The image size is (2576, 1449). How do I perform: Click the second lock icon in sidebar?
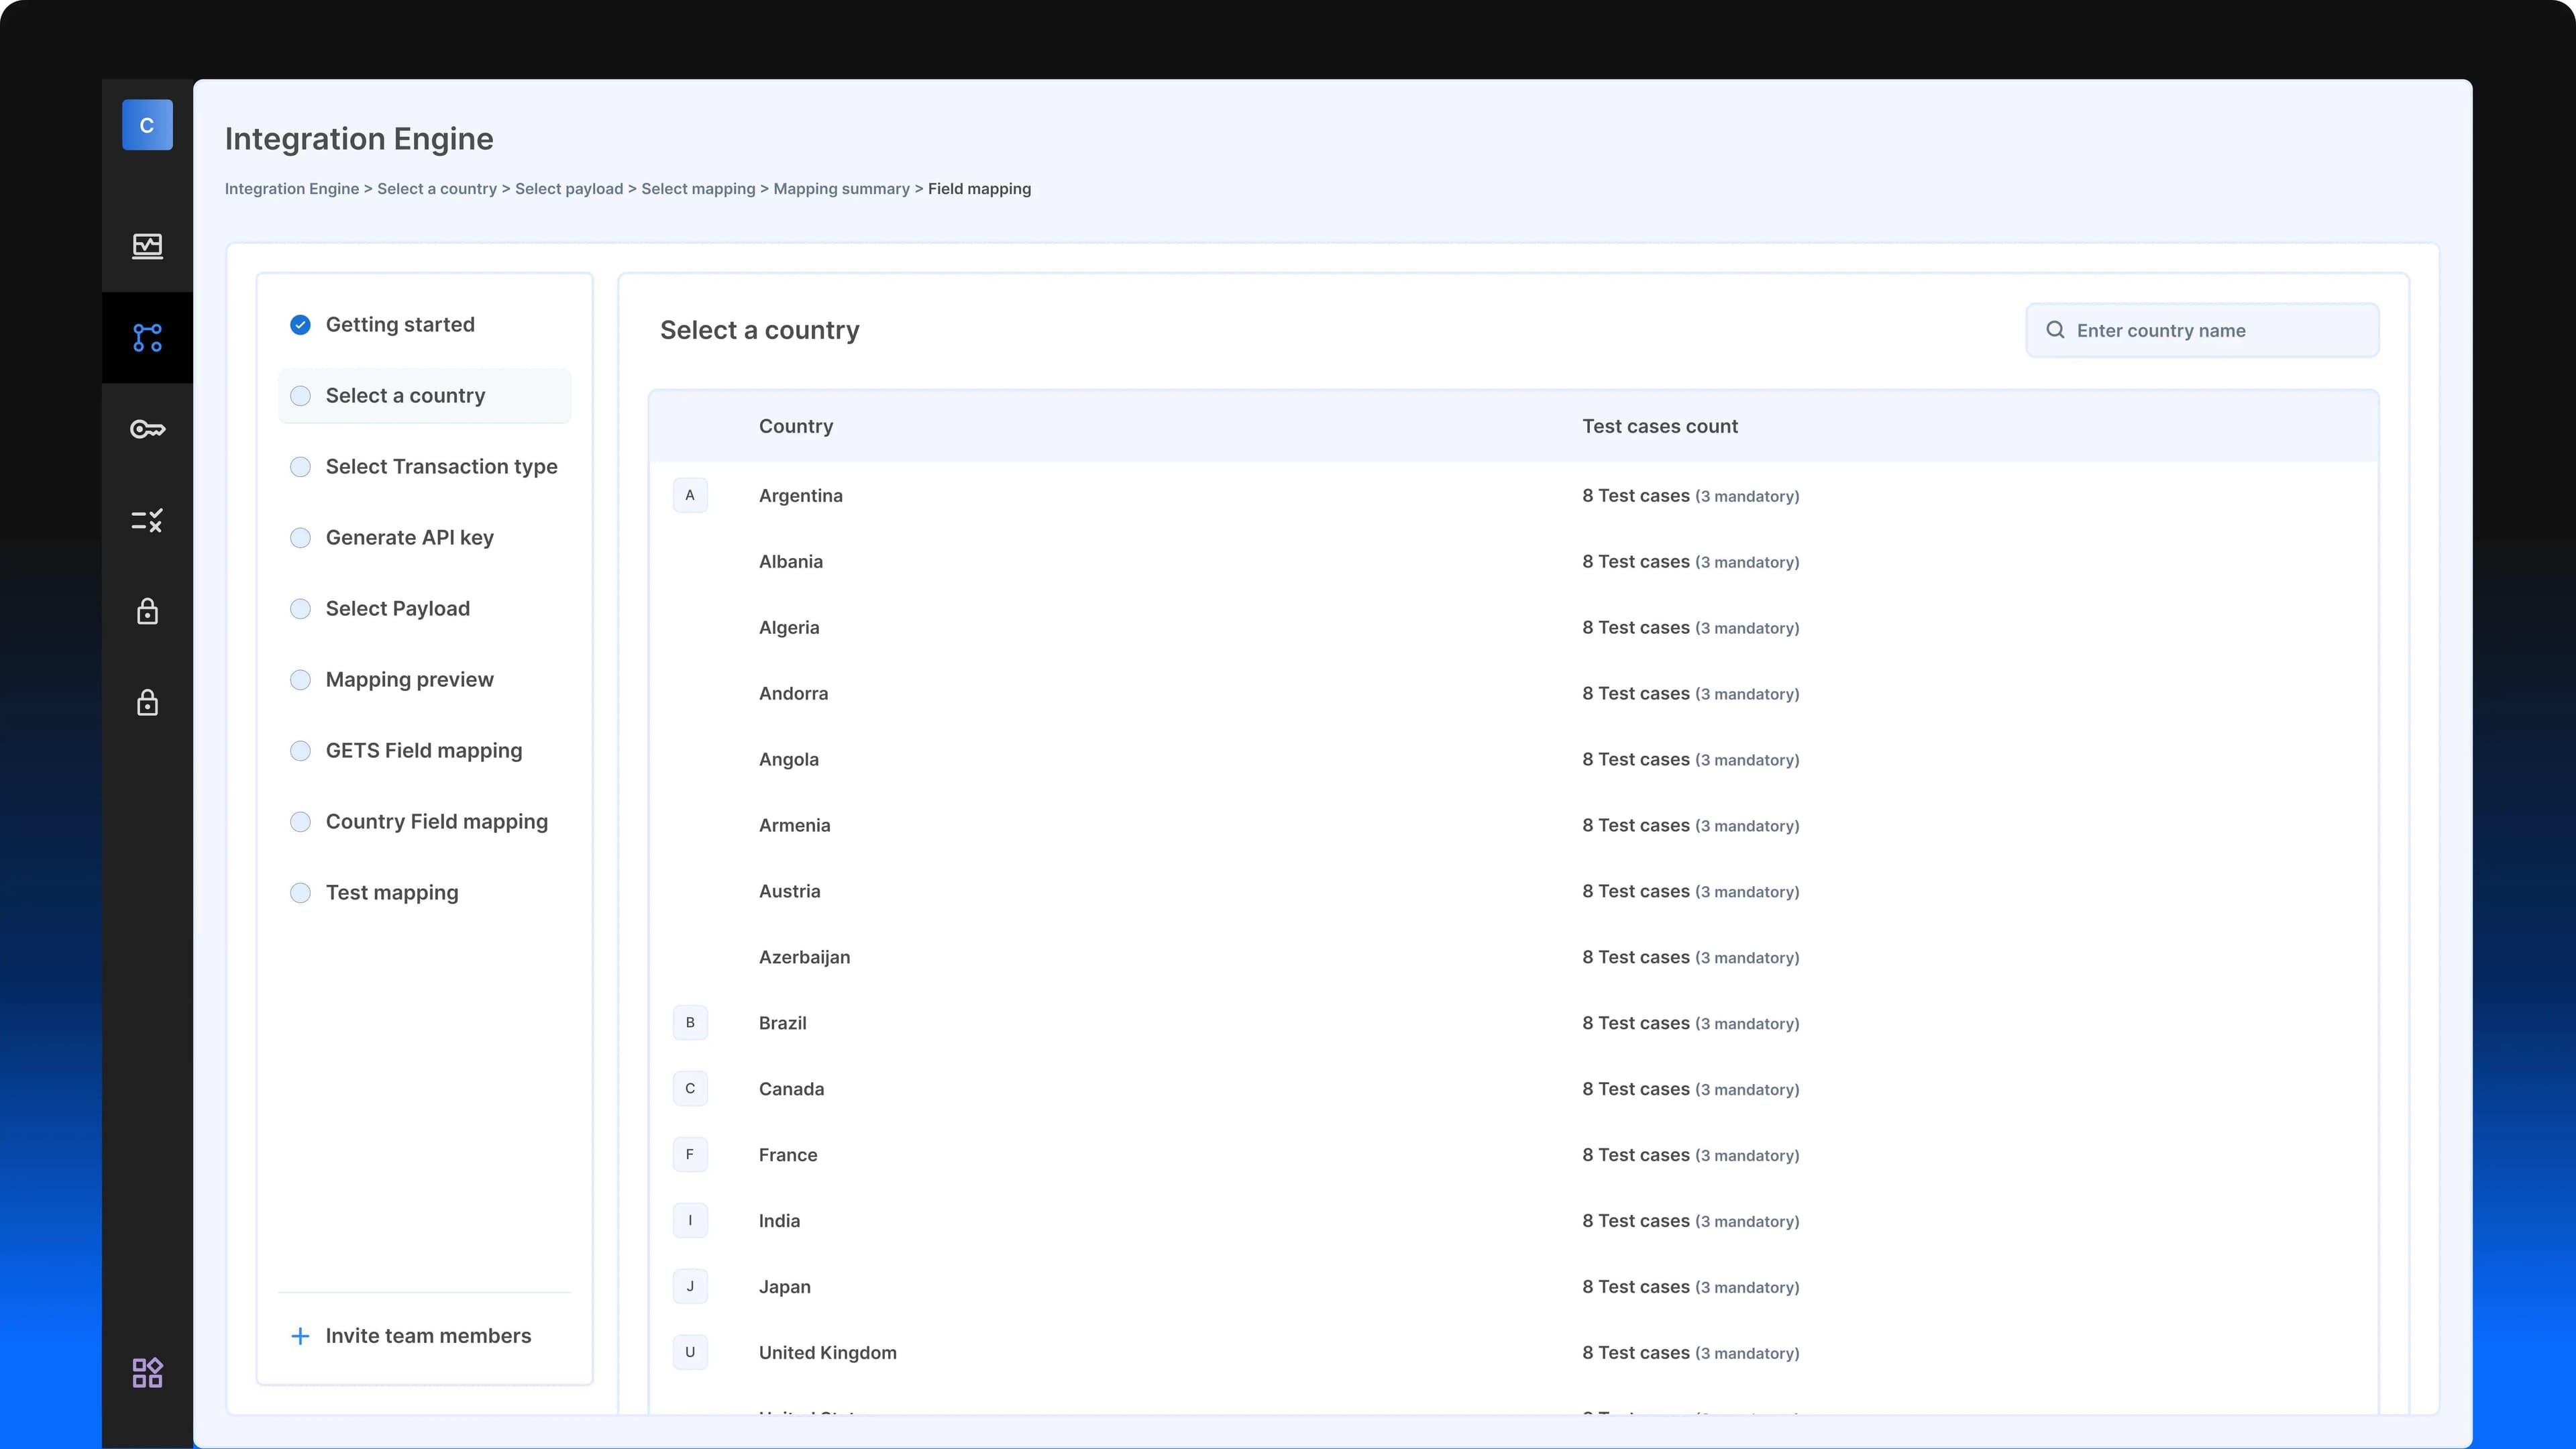147,703
